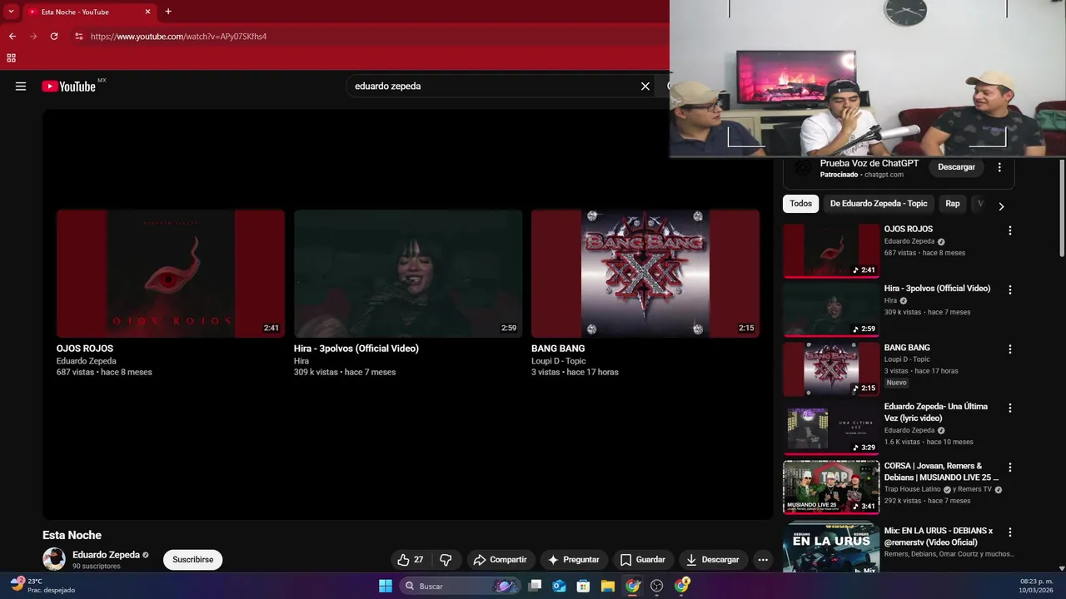Open the EN LA URUS mix thumbnail

pyautogui.click(x=831, y=547)
